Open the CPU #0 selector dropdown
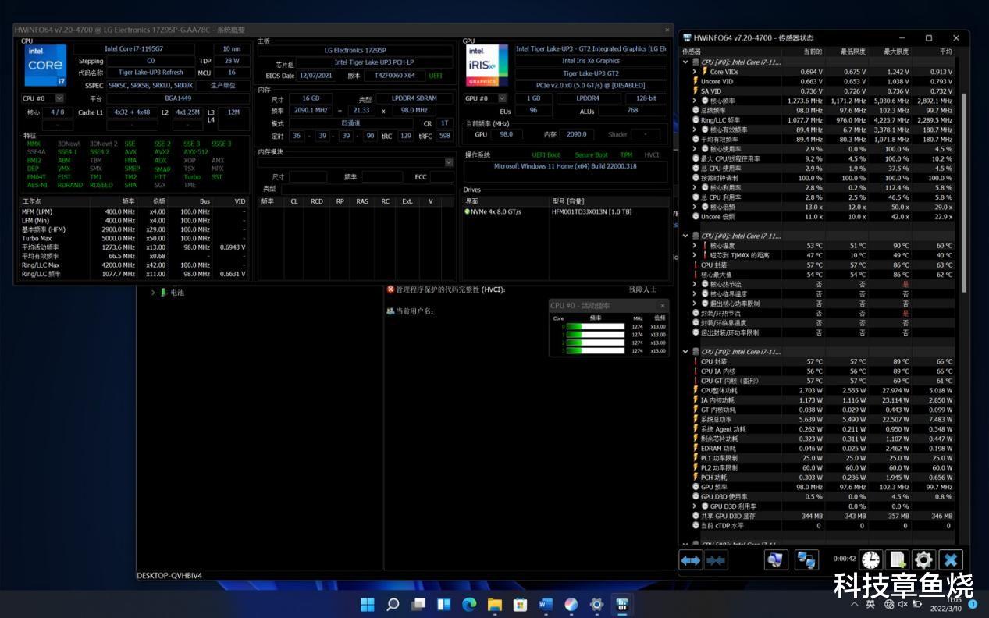 click(59, 98)
